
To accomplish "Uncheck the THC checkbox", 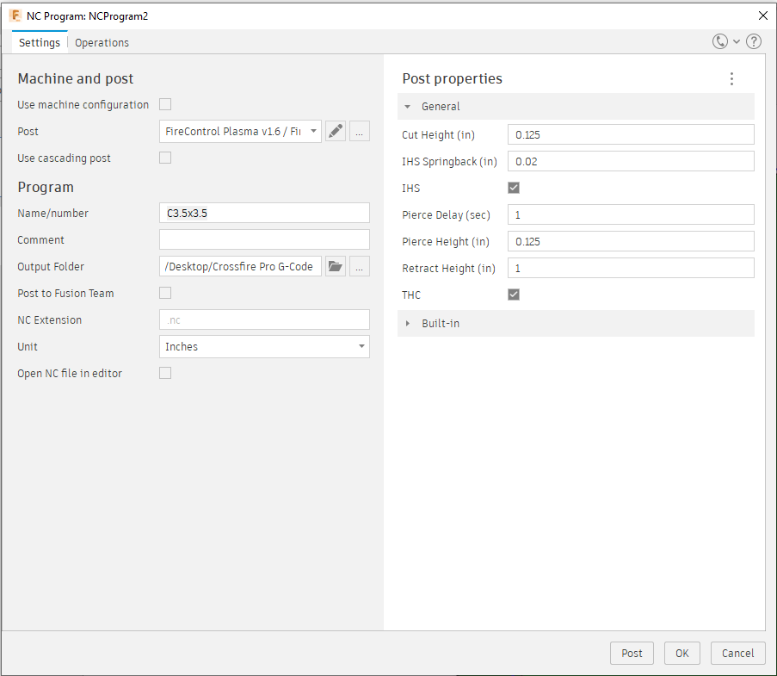I will (514, 295).
